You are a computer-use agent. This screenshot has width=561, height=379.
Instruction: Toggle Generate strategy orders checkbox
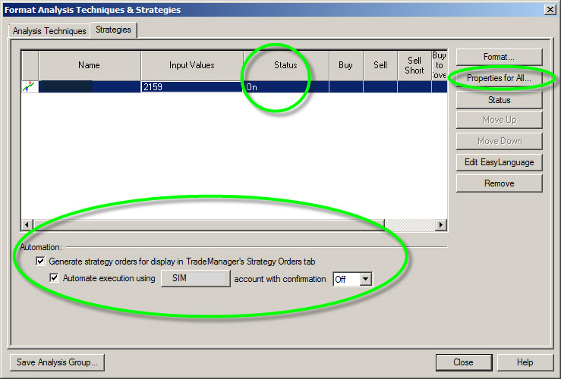40,261
